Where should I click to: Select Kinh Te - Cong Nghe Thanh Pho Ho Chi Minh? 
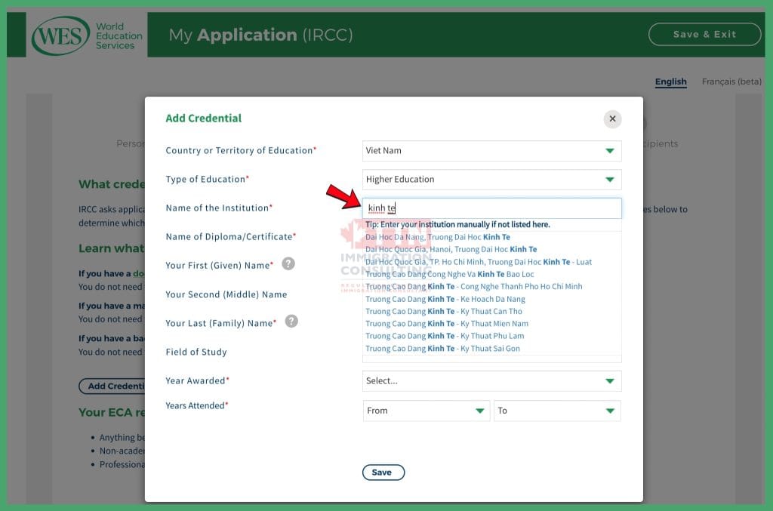(474, 286)
